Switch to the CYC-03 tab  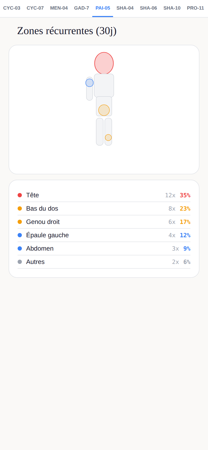(12, 8)
